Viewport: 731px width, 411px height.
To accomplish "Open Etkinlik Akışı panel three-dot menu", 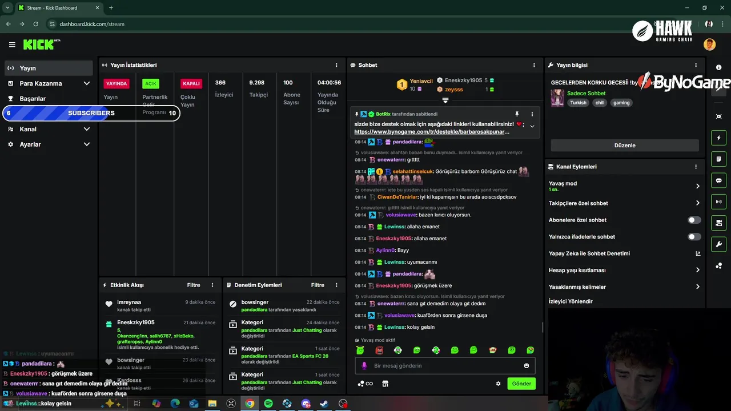I will coord(212,285).
